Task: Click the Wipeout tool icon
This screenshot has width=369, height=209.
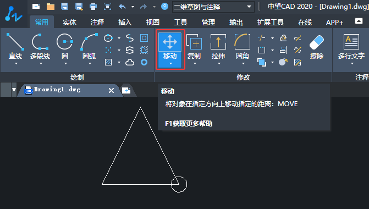Action: tap(144, 50)
